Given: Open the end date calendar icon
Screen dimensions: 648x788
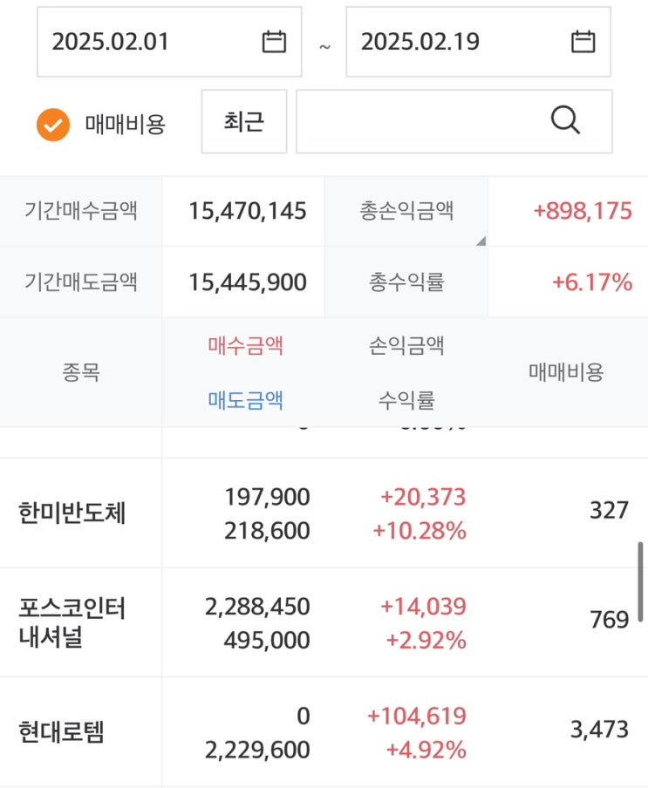Looking at the screenshot, I should click(x=583, y=42).
